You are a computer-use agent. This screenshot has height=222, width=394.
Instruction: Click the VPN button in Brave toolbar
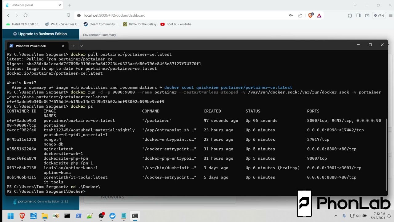379,15
